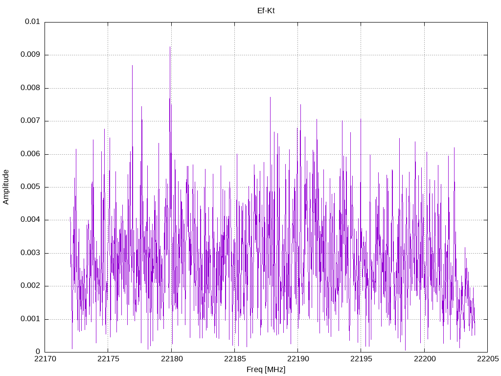Viewport: 501px width, 376px height.
Task: Click the 'Freq [MHz]' x-axis label
Action: point(266,370)
